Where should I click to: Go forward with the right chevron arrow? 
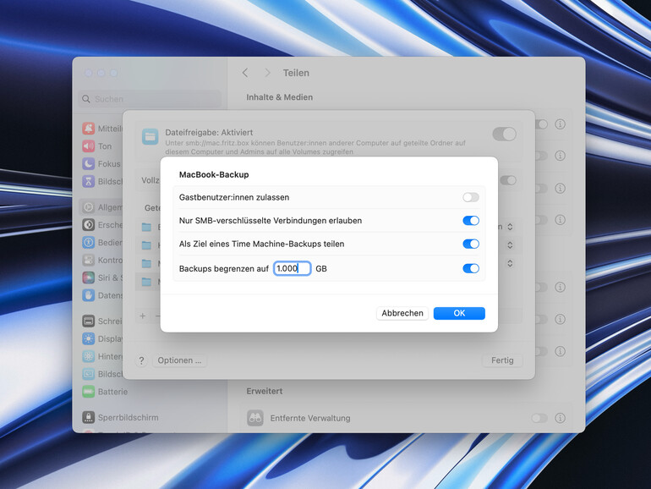pyautogui.click(x=267, y=73)
